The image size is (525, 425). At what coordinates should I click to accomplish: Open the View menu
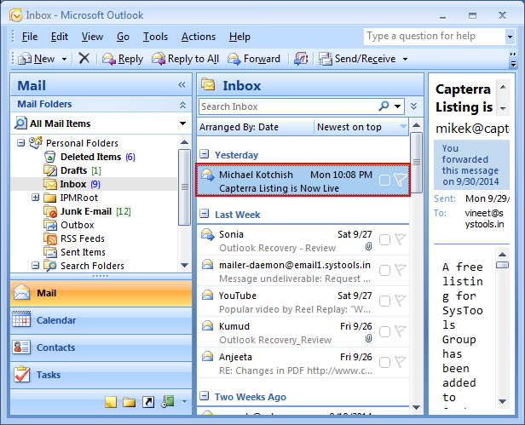coord(92,37)
